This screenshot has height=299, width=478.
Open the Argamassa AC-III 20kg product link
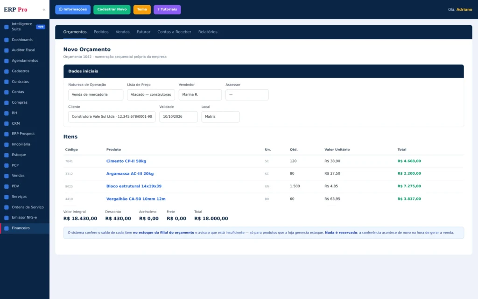pyautogui.click(x=130, y=174)
